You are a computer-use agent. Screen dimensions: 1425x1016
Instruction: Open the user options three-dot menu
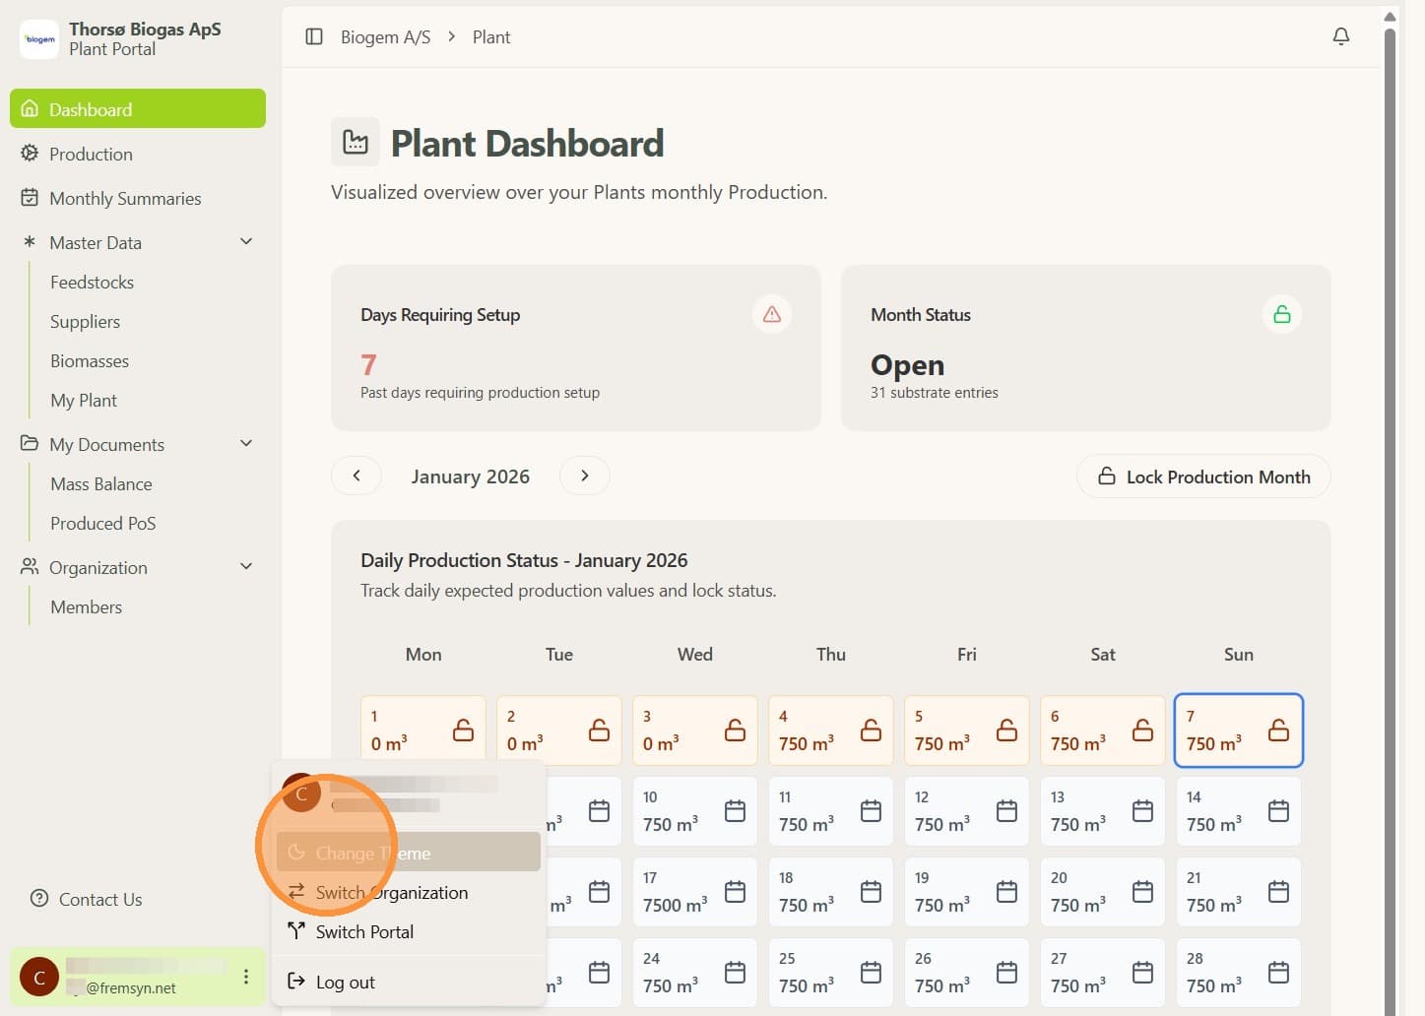(x=245, y=977)
